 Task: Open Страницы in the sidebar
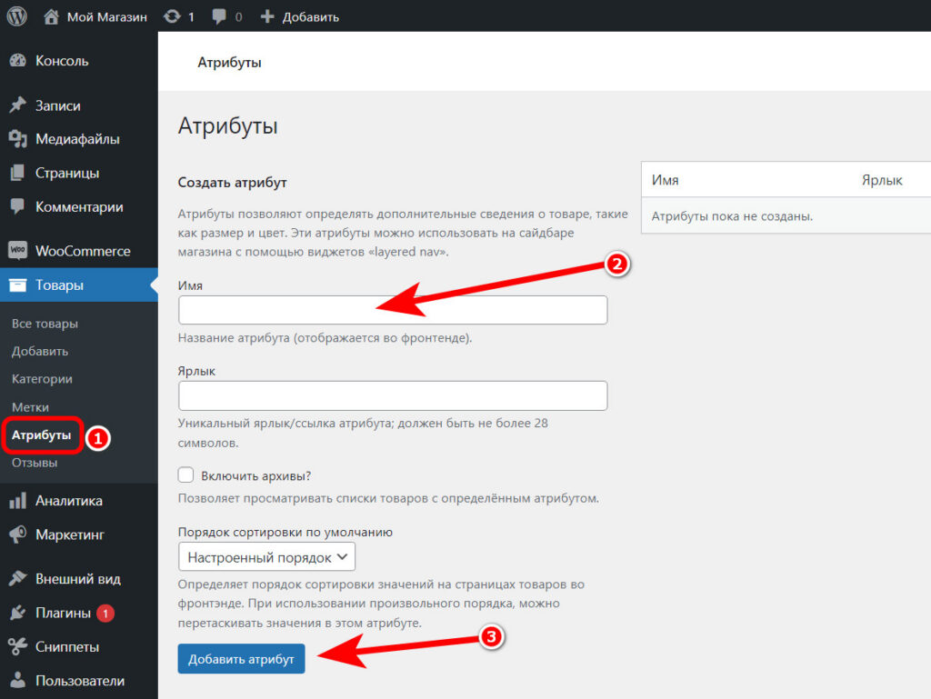[x=67, y=173]
